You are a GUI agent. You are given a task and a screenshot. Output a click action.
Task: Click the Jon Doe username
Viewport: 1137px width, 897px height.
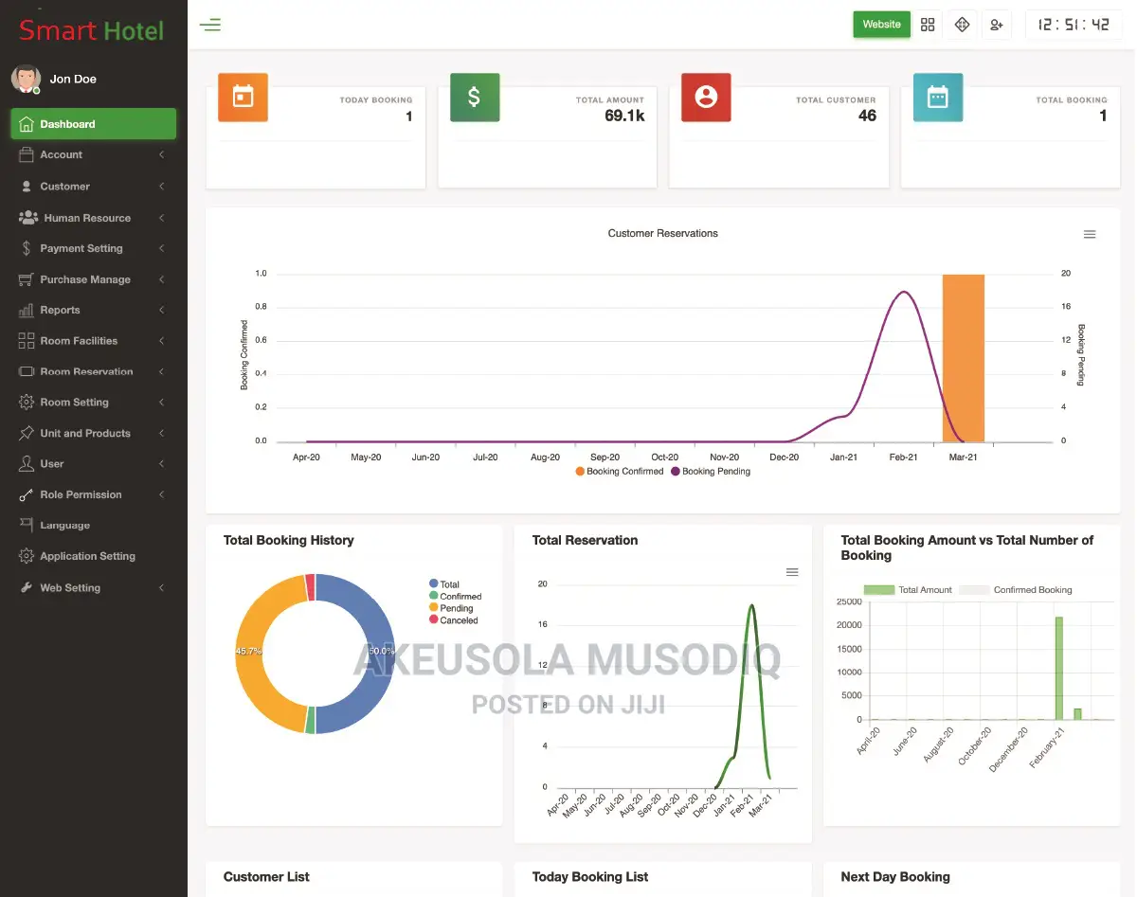pyautogui.click(x=73, y=79)
